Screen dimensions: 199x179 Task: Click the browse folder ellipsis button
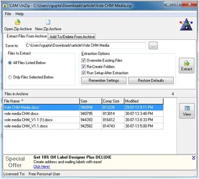coord(153,45)
